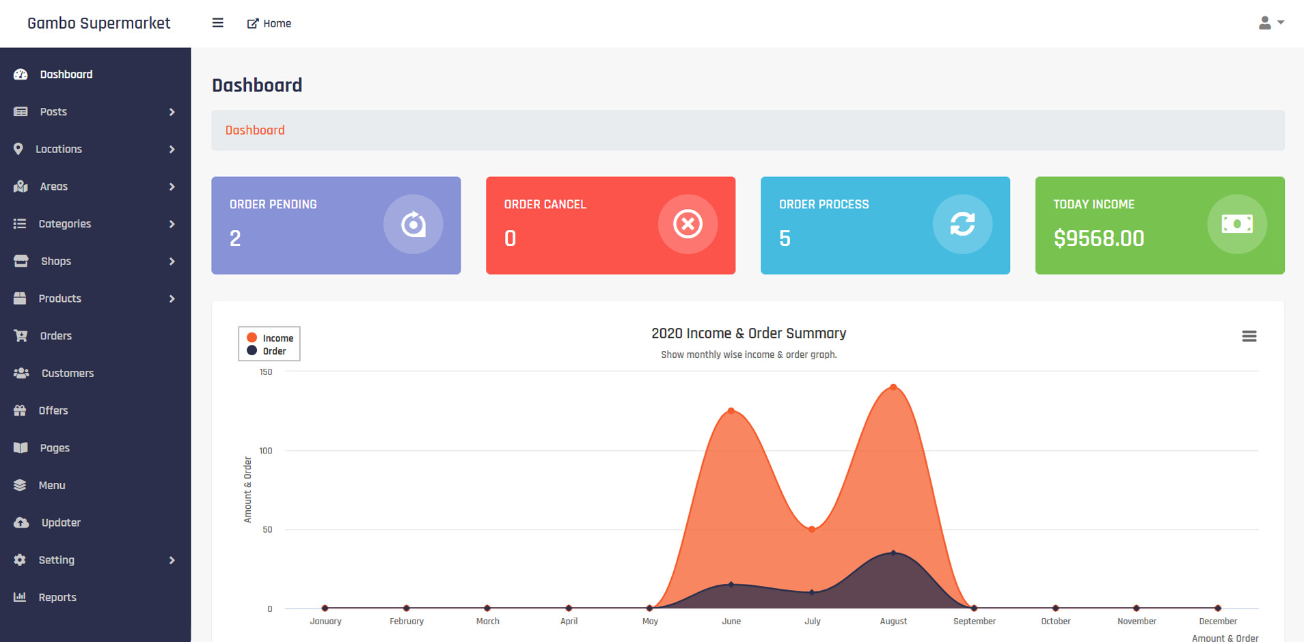Open Customers in the sidebar
1304x642 pixels.
coord(67,373)
